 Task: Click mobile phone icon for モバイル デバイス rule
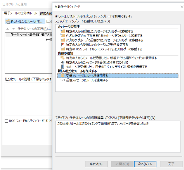63,67
